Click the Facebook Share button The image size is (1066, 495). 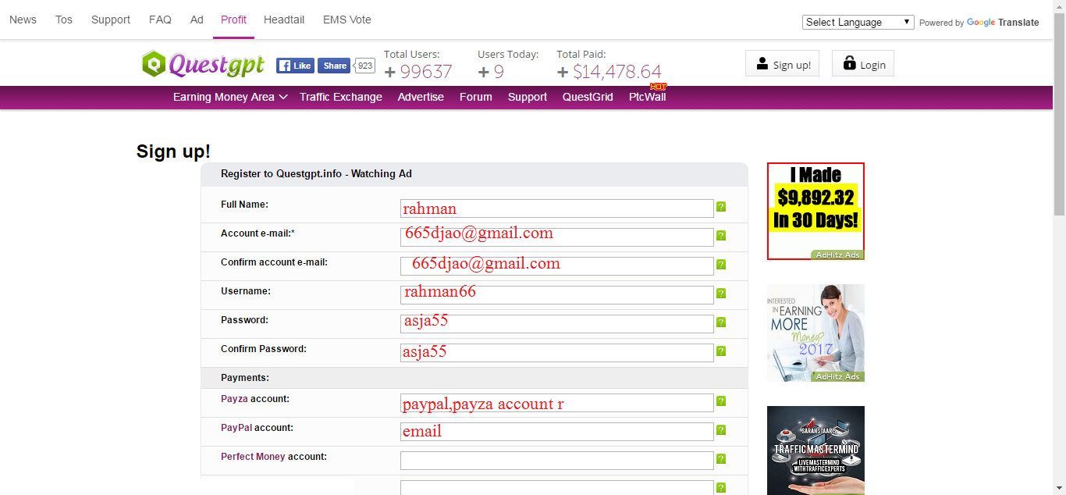coord(334,66)
